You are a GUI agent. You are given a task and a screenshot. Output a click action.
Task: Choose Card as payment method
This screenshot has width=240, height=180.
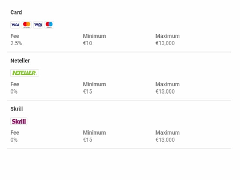[16, 12]
